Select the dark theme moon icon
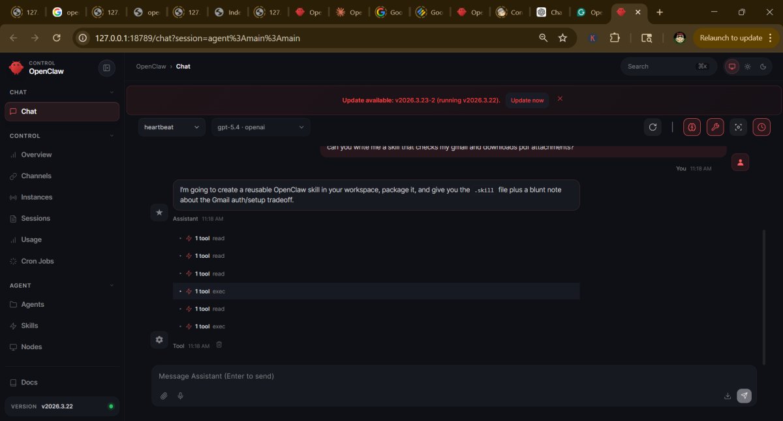Screen dimensions: 783x421 [762, 67]
